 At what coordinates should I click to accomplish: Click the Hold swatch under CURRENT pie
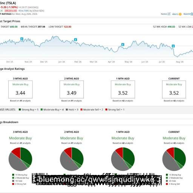[x=167, y=181]
